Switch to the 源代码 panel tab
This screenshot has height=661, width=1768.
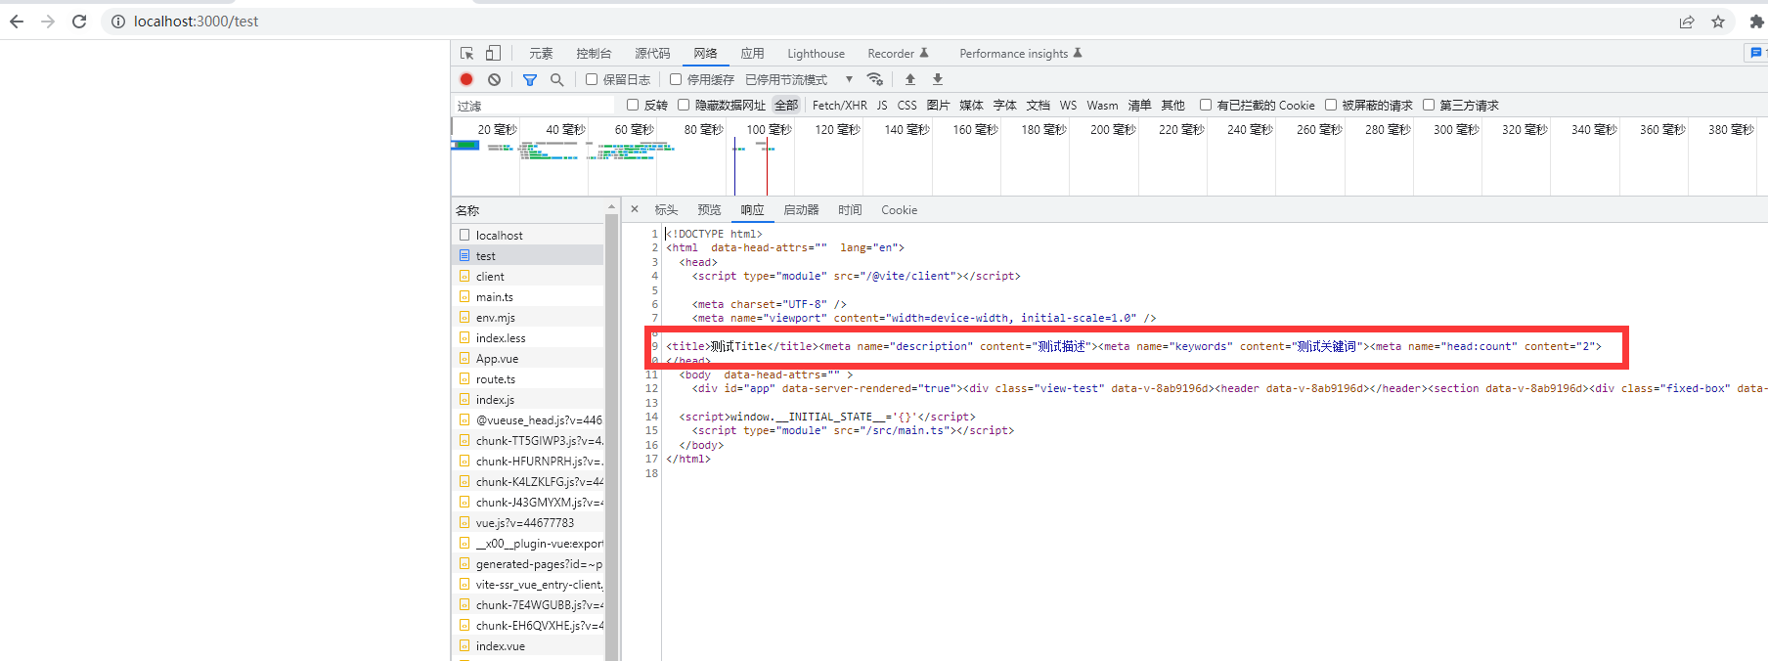[652, 54]
